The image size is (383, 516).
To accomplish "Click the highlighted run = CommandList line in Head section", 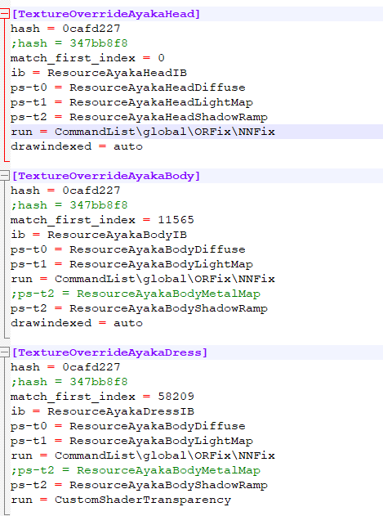I will 143,132.
